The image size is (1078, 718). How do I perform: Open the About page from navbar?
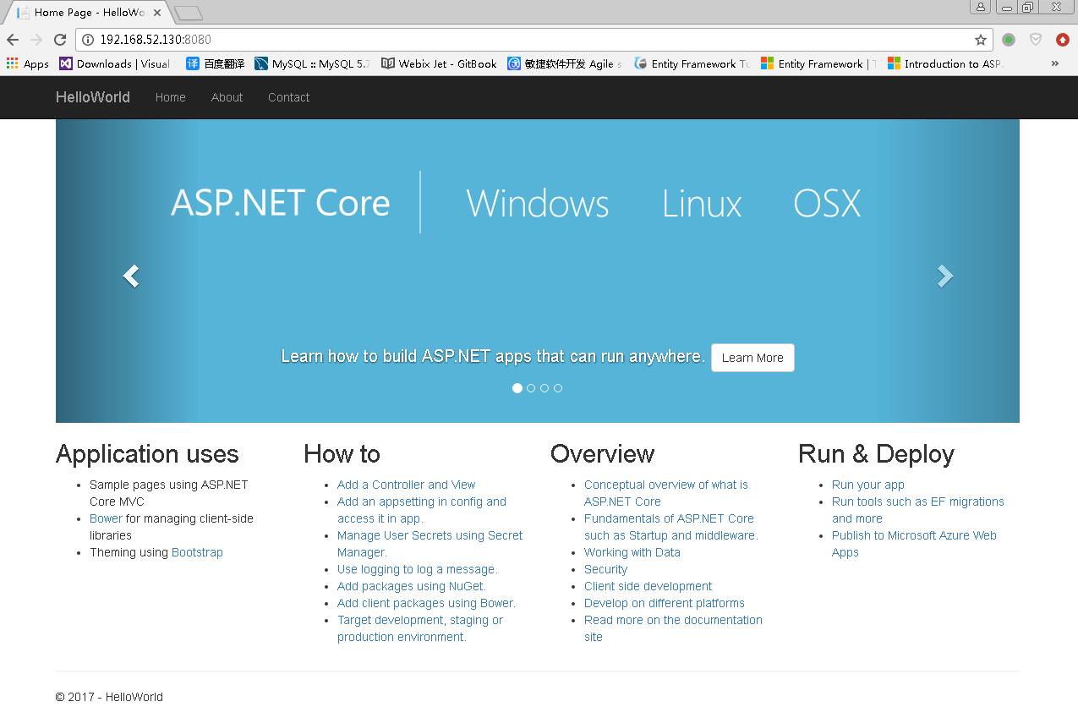[x=227, y=97]
